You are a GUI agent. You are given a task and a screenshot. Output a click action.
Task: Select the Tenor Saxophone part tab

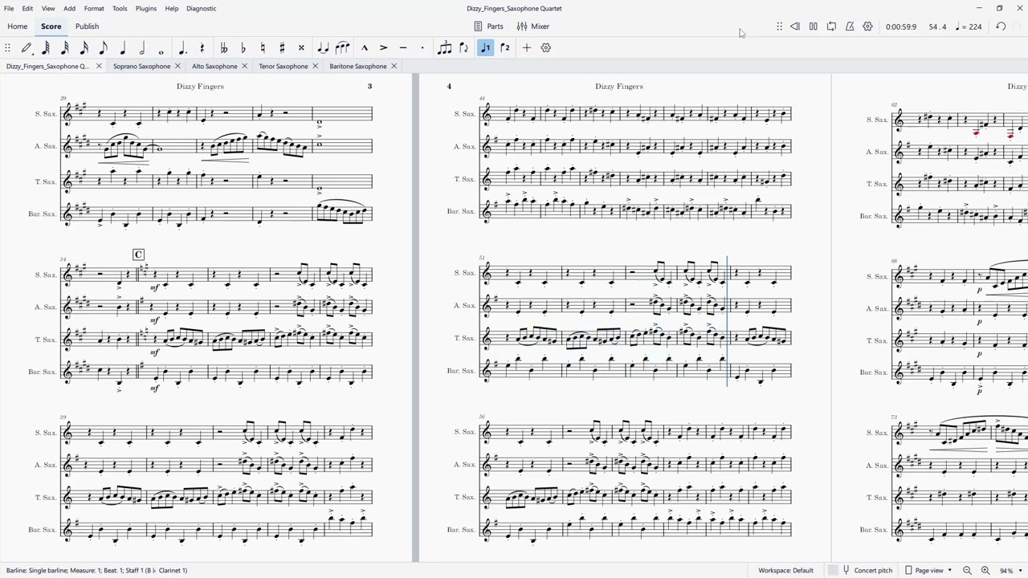point(284,67)
